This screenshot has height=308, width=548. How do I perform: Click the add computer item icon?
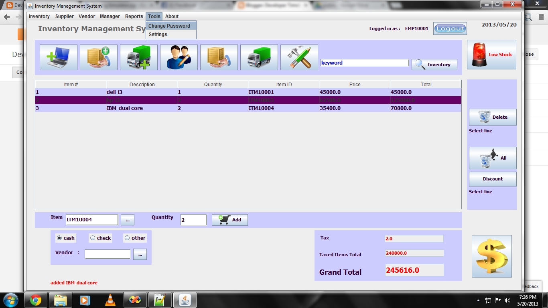pyautogui.click(x=59, y=57)
